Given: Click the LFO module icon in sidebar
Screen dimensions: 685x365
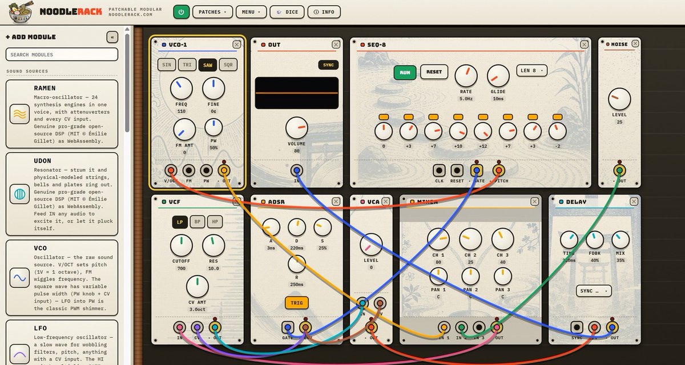Looking at the screenshot, I should point(19,353).
